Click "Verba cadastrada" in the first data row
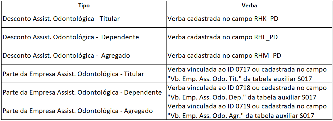Image resolution: width=333 pixels, height=121 pixels. coord(194,18)
